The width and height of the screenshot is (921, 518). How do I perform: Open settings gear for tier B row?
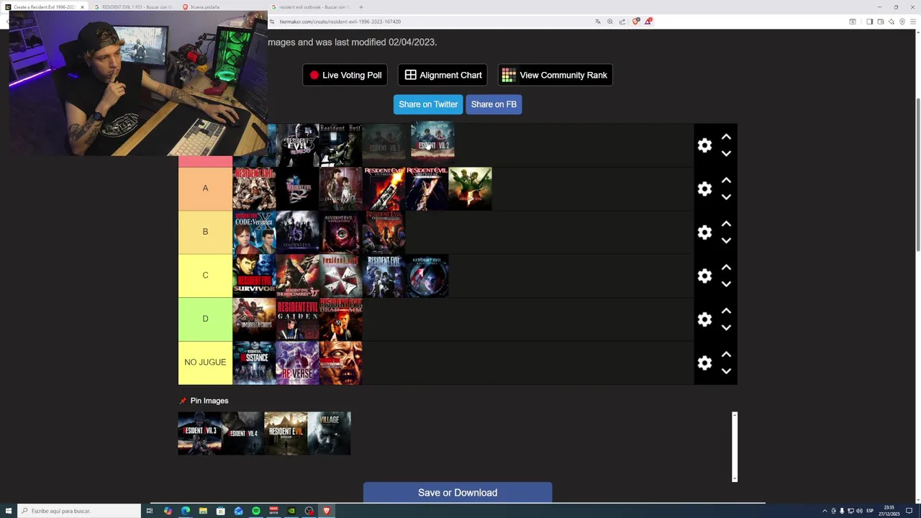(704, 232)
